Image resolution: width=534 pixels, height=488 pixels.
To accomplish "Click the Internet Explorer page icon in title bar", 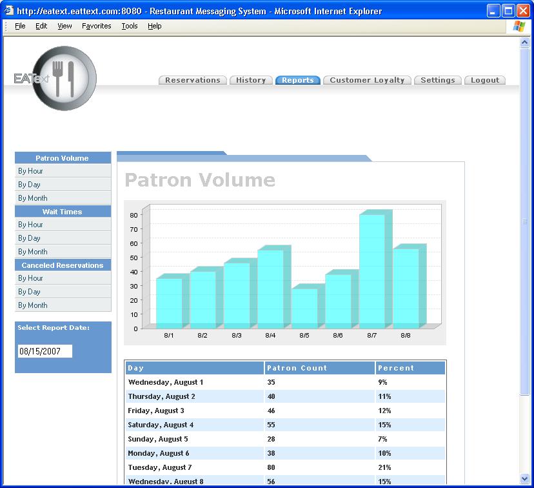I will click(8, 11).
